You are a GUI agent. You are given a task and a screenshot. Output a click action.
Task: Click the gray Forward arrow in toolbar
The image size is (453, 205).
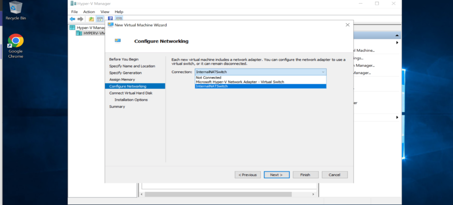[81, 19]
